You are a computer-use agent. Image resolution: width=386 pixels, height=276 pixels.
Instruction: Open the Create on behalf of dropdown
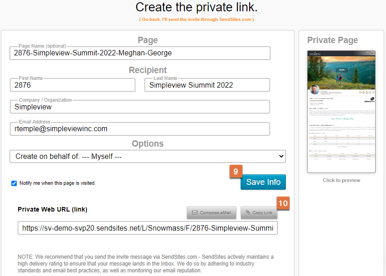(148, 156)
